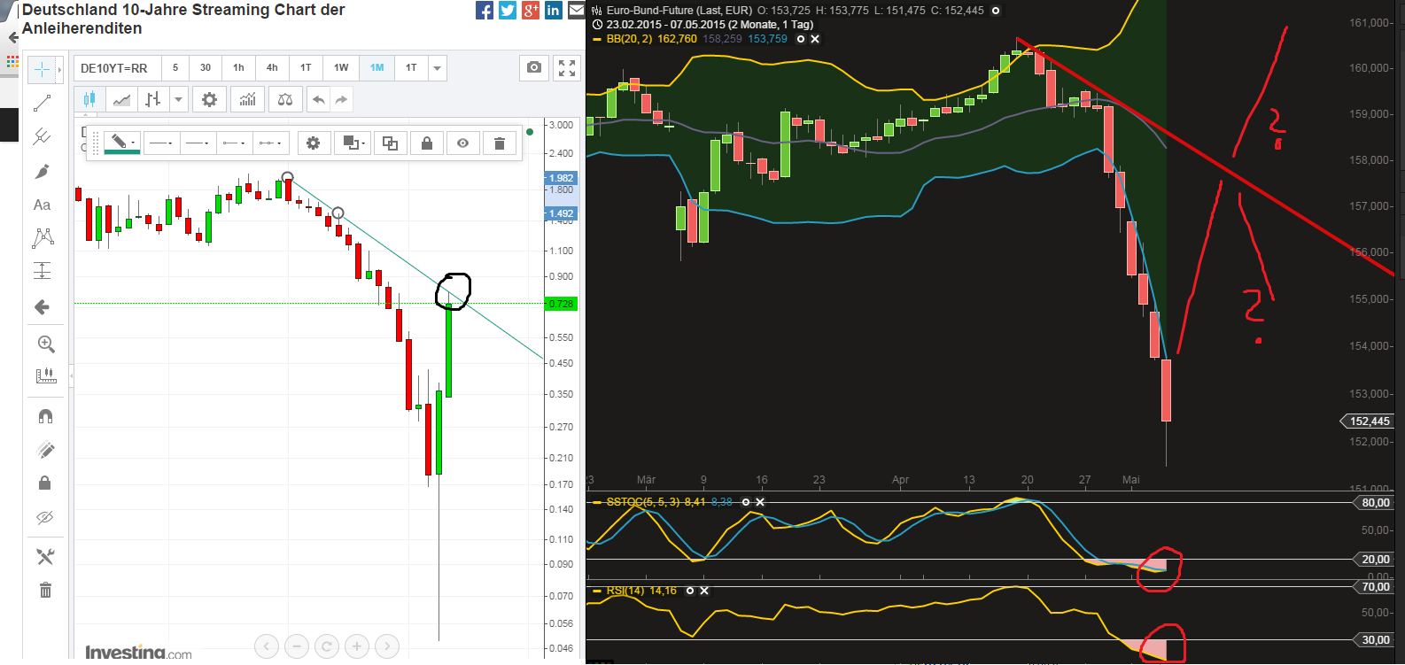Activate the zoom in magnifier tool
The width and height of the screenshot is (1405, 665).
point(46,344)
